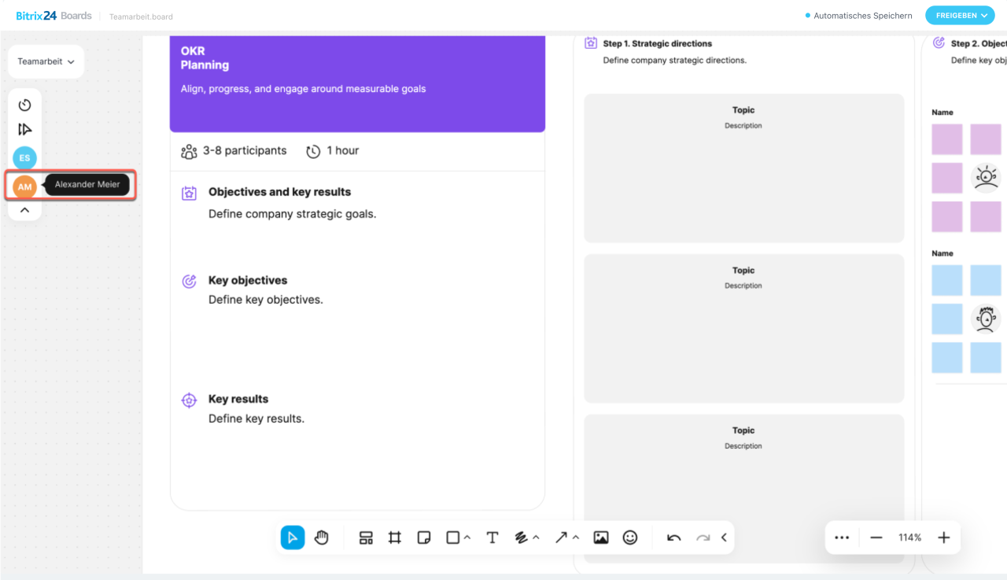The width and height of the screenshot is (1007, 580).
Task: Undo the last board action
Action: pos(674,538)
